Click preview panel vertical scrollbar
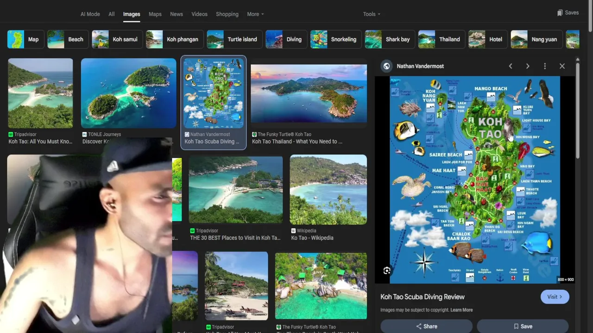The image size is (593, 333). (577, 110)
